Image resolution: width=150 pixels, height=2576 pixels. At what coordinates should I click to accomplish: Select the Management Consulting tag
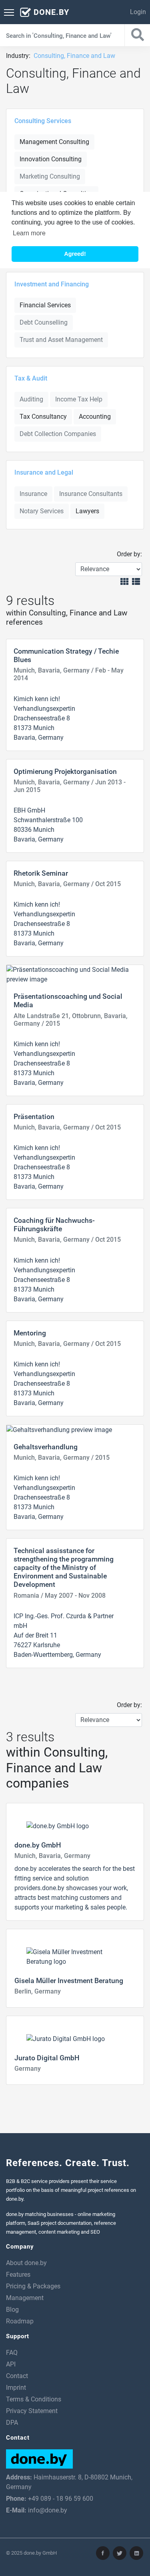tap(55, 142)
